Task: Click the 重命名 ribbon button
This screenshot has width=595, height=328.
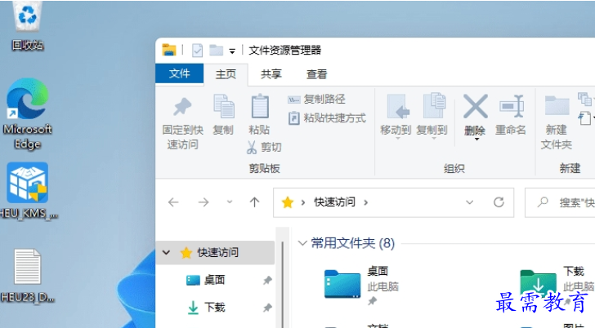Action: coord(511,115)
